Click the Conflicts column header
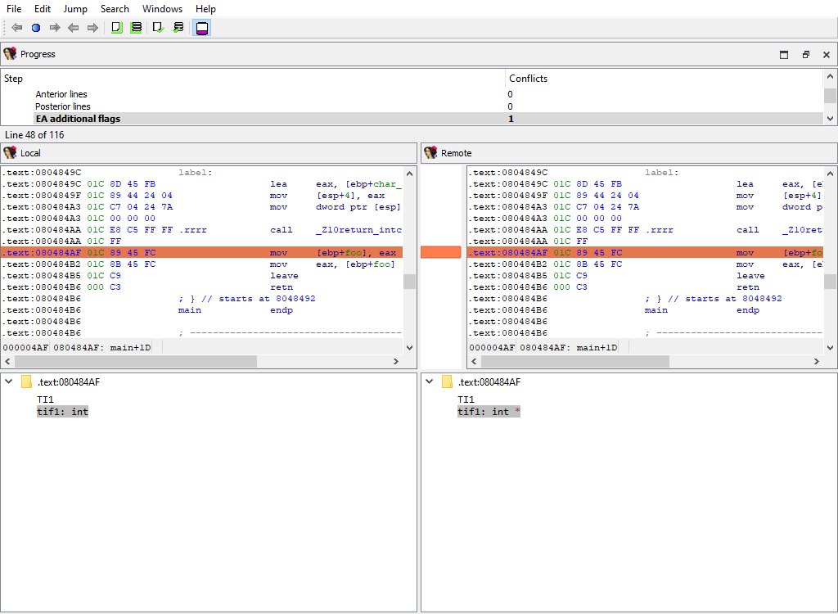 [x=528, y=79]
